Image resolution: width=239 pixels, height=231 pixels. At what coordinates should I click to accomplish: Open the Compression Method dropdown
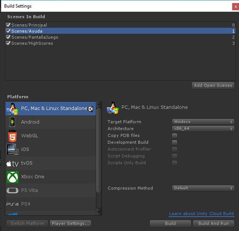[203, 188]
